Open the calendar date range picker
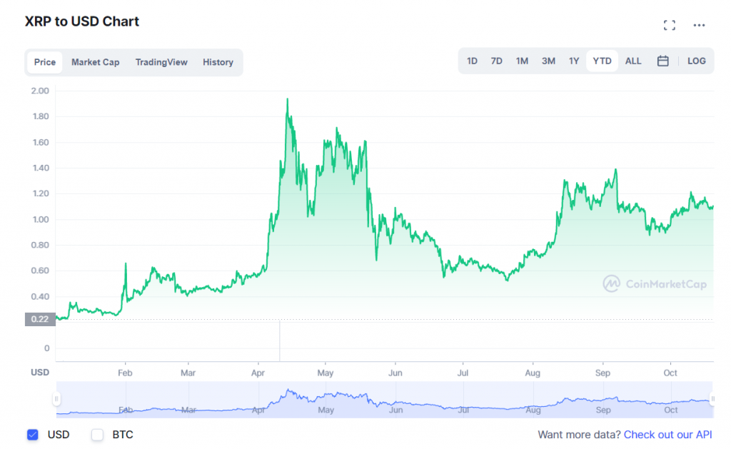This screenshot has width=731, height=449. pos(662,61)
